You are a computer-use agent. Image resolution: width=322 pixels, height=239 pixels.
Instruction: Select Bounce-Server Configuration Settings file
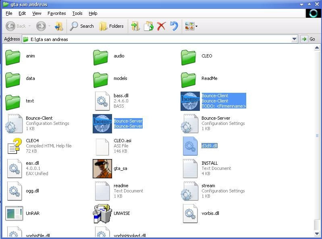213,123
